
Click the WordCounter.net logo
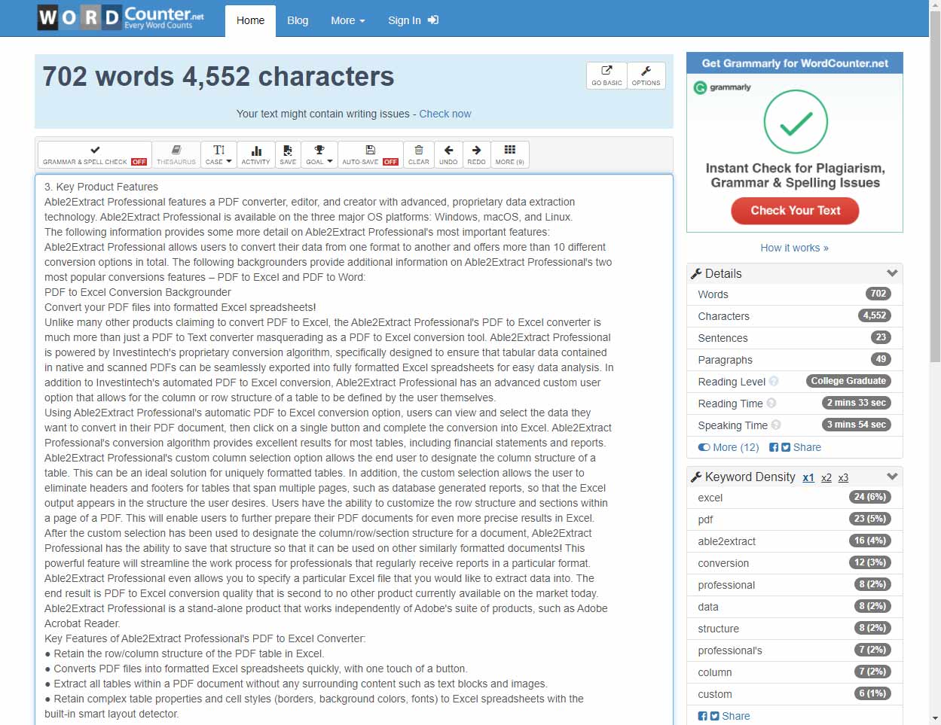(x=121, y=17)
